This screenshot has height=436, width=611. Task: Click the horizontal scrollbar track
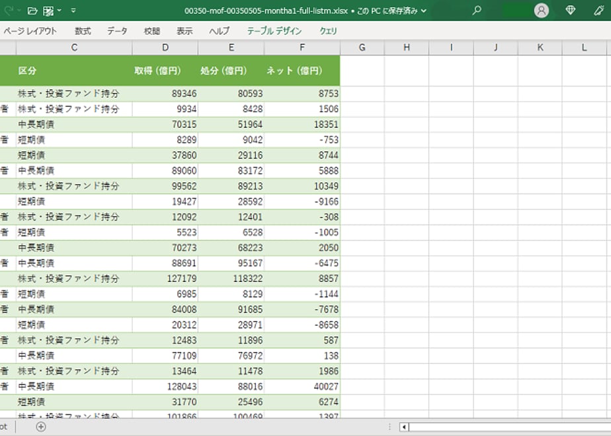[510, 427]
